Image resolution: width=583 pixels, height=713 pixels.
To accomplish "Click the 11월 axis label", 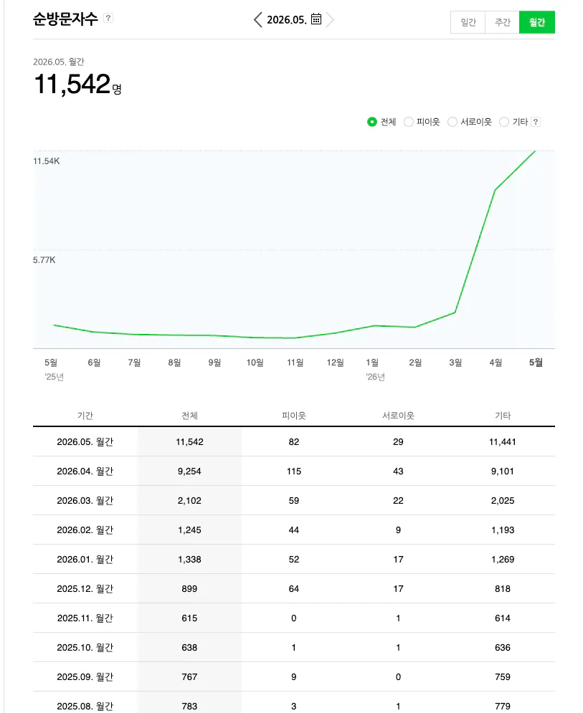I will coord(295,363).
